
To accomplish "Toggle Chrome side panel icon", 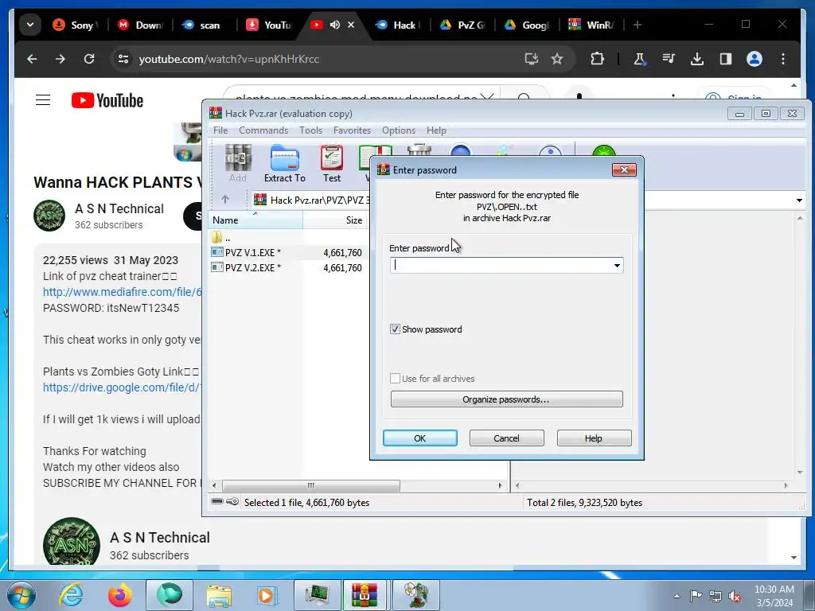I will click(726, 59).
